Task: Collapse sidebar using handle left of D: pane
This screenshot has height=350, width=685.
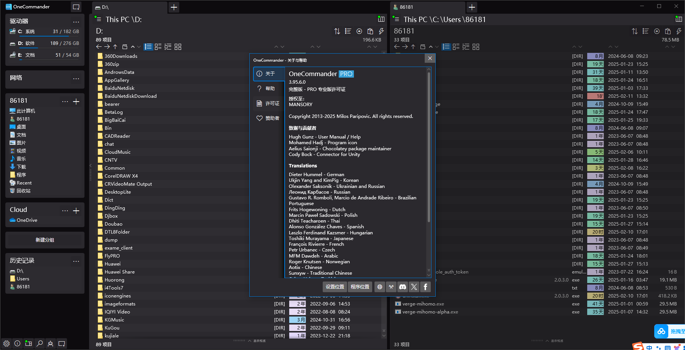Action: (91, 172)
